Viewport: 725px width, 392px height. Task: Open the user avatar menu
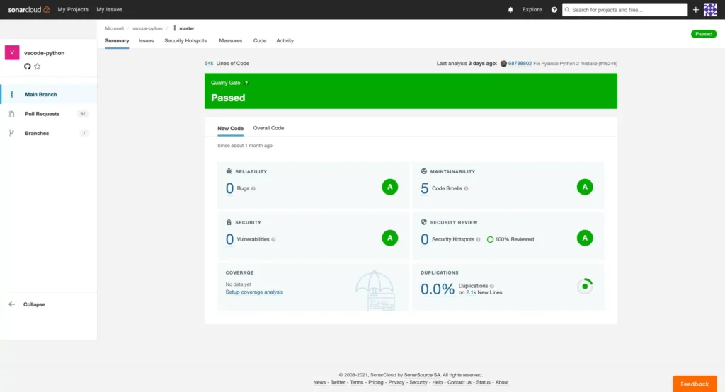tap(710, 10)
